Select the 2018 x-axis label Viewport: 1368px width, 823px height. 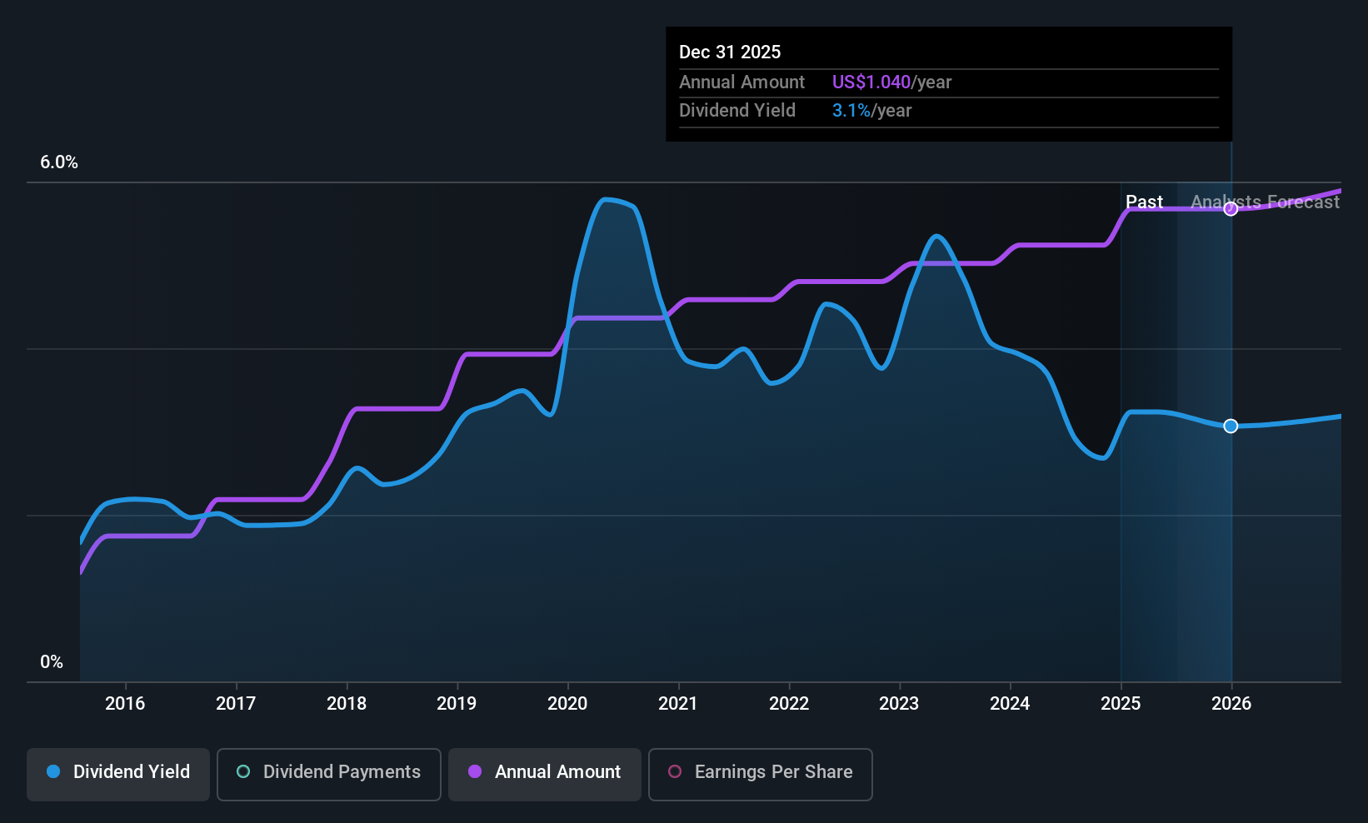coord(347,704)
